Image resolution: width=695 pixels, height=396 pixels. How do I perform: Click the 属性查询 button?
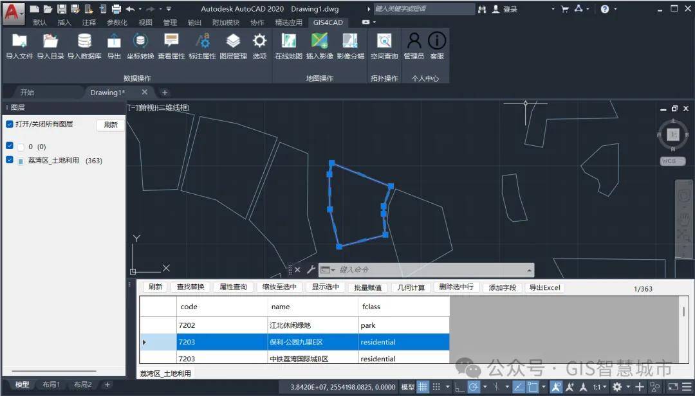point(233,287)
